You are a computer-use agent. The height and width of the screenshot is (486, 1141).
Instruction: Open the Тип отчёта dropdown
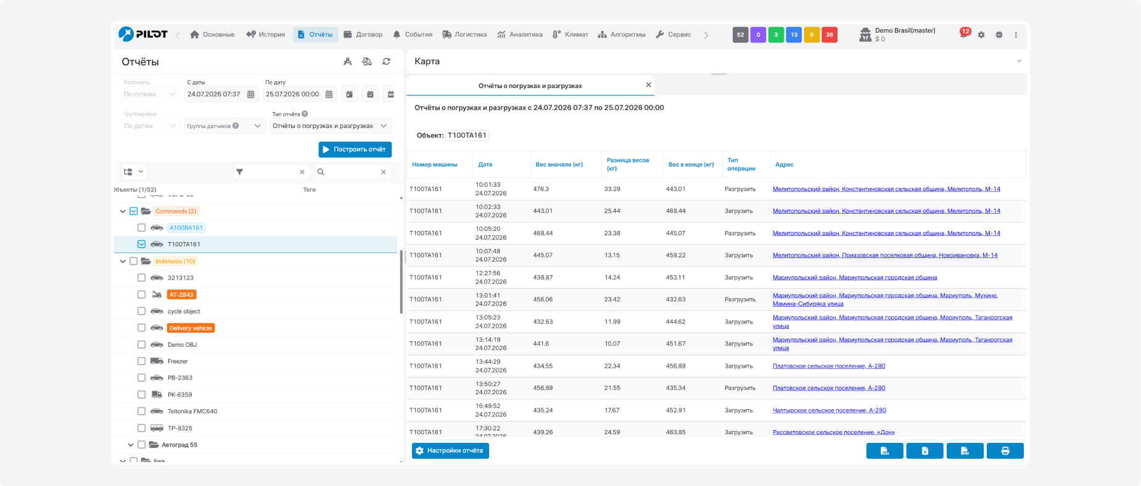331,126
